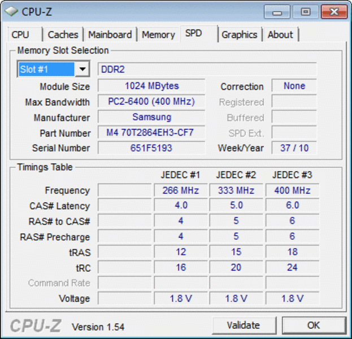Screen dimensions: 352x339
Task: Click the Command Rate label
Action: pyautogui.click(x=59, y=283)
